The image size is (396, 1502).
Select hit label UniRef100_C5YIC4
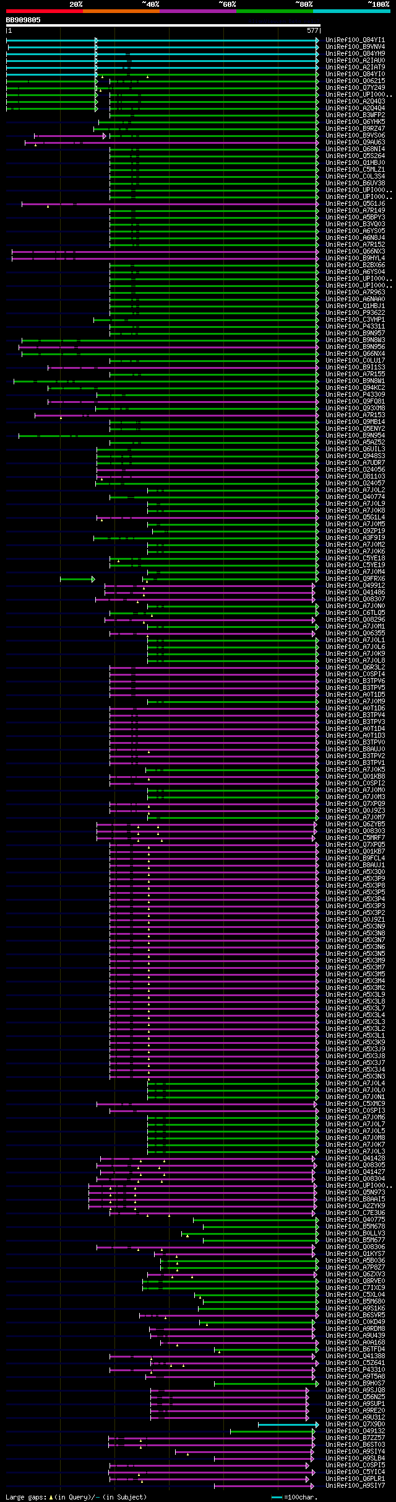355,1472
